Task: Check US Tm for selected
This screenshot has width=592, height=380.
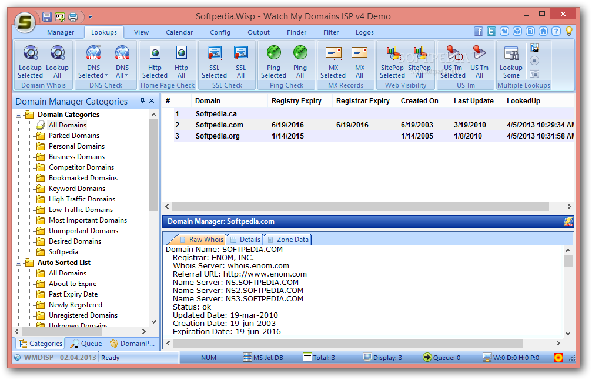Action: (453, 62)
